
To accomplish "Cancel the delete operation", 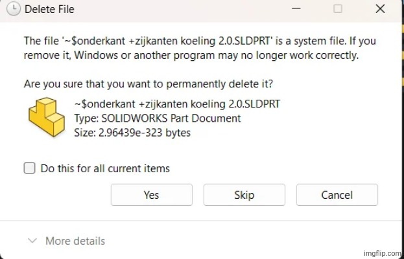I will [337, 195].
